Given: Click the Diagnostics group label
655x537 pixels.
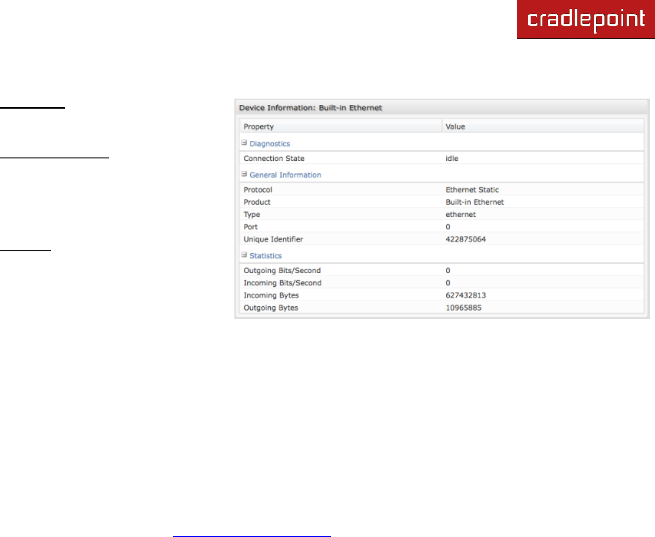Looking at the screenshot, I should (x=270, y=144).
